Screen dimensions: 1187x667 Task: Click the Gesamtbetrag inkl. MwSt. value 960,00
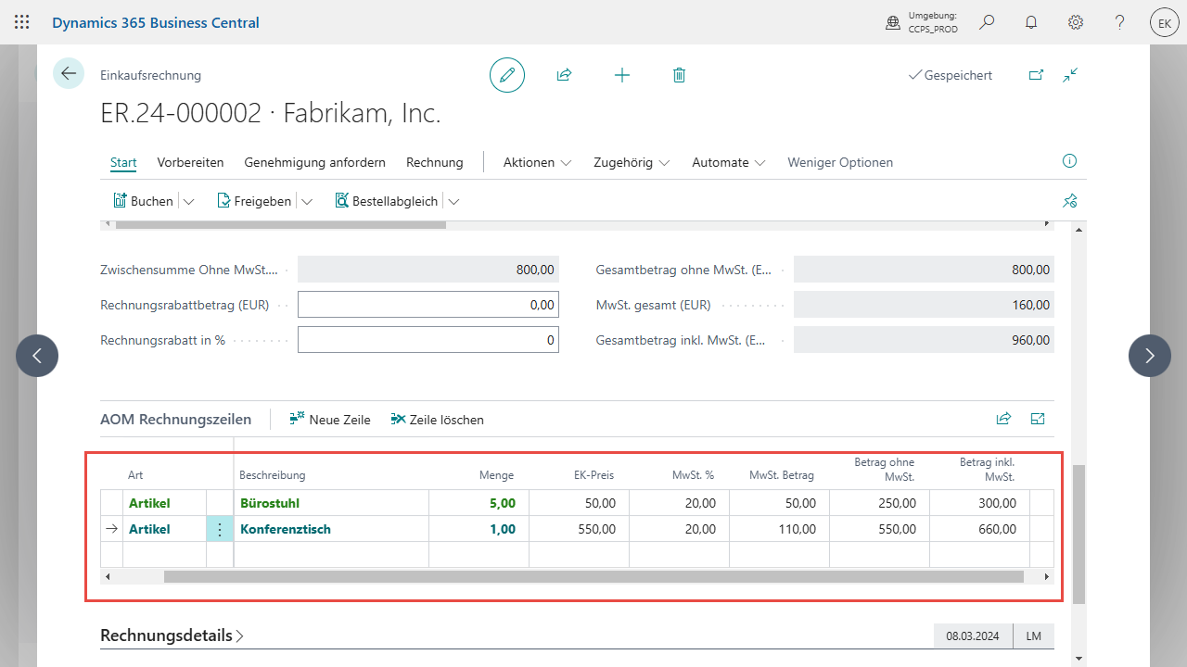click(924, 340)
